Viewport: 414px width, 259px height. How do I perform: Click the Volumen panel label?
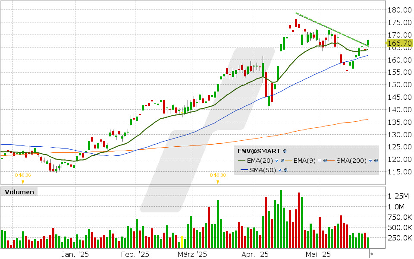pyautogui.click(x=19, y=192)
